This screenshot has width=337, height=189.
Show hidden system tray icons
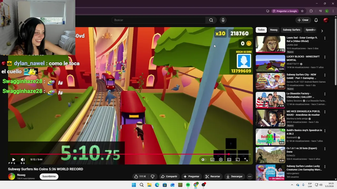292,185
